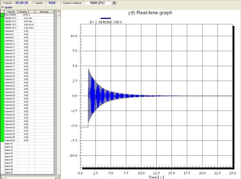Select the SPIDER CH 3 row
The image size is (241, 179).
click(x=27, y=28)
